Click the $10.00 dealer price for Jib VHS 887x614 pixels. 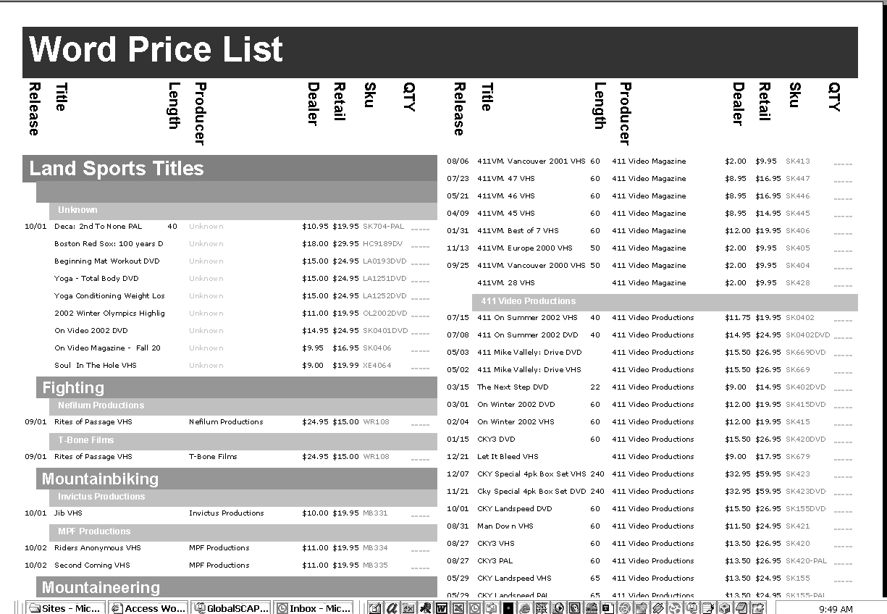coord(315,513)
